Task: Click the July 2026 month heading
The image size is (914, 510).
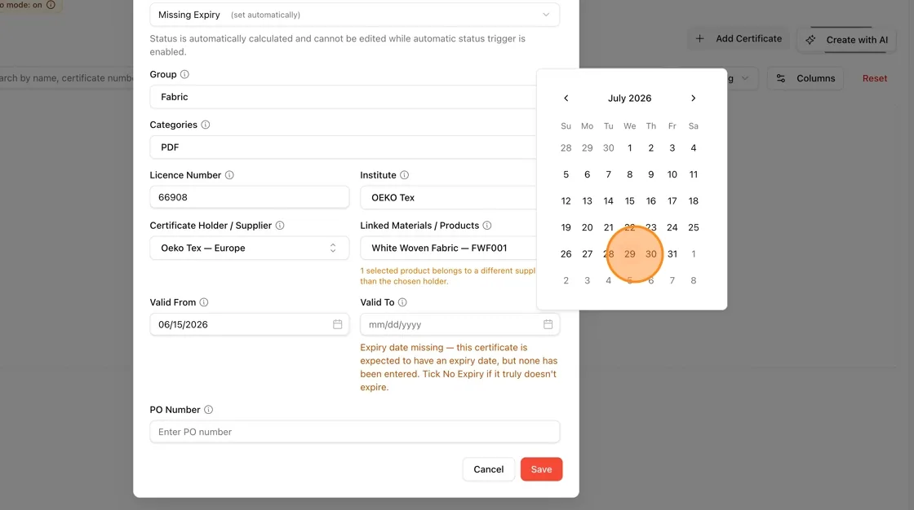Action: point(629,99)
